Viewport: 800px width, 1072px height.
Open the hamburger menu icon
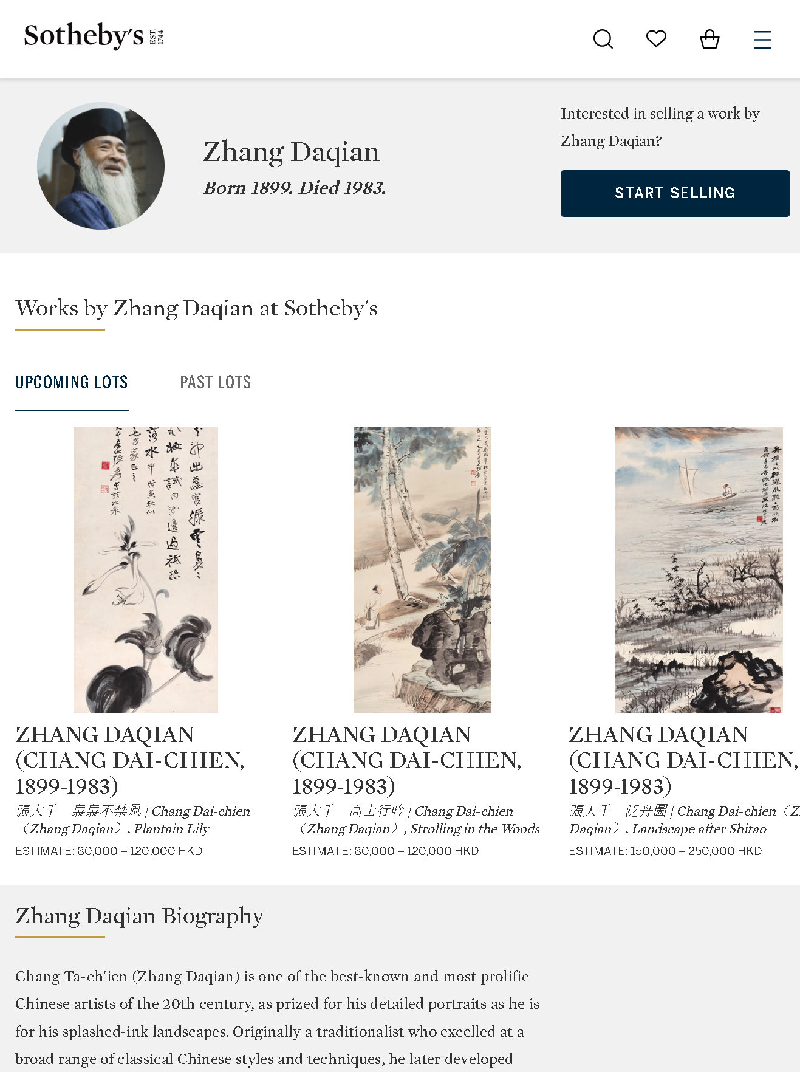coord(762,40)
